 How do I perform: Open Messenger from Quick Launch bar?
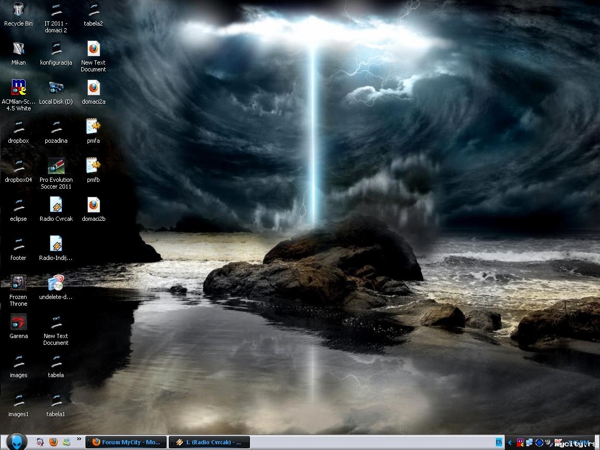pos(67,442)
